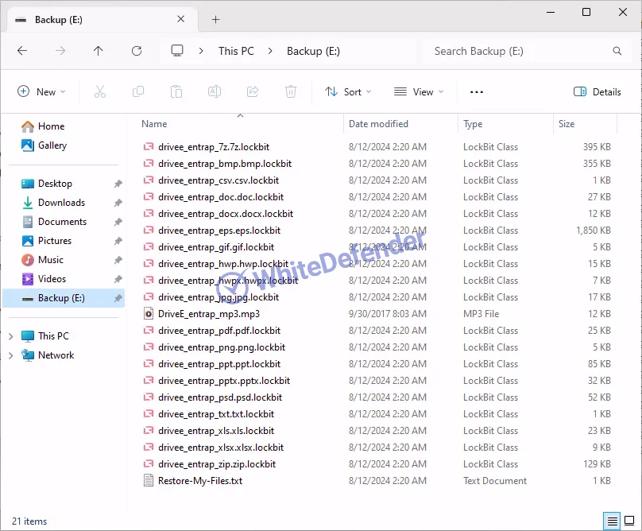
Task: Click the Cut scissors icon in toolbar
Action: coord(100,92)
